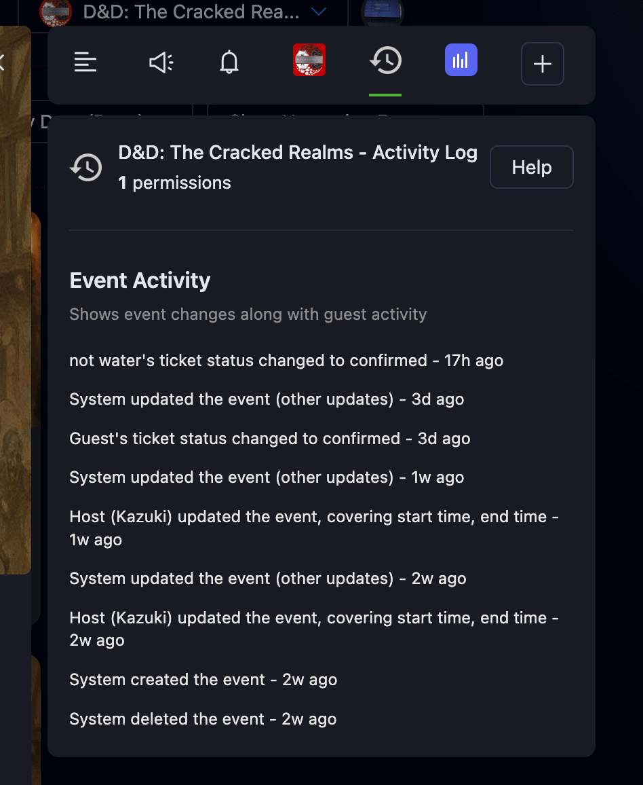Open the poll chart icon

tap(461, 60)
